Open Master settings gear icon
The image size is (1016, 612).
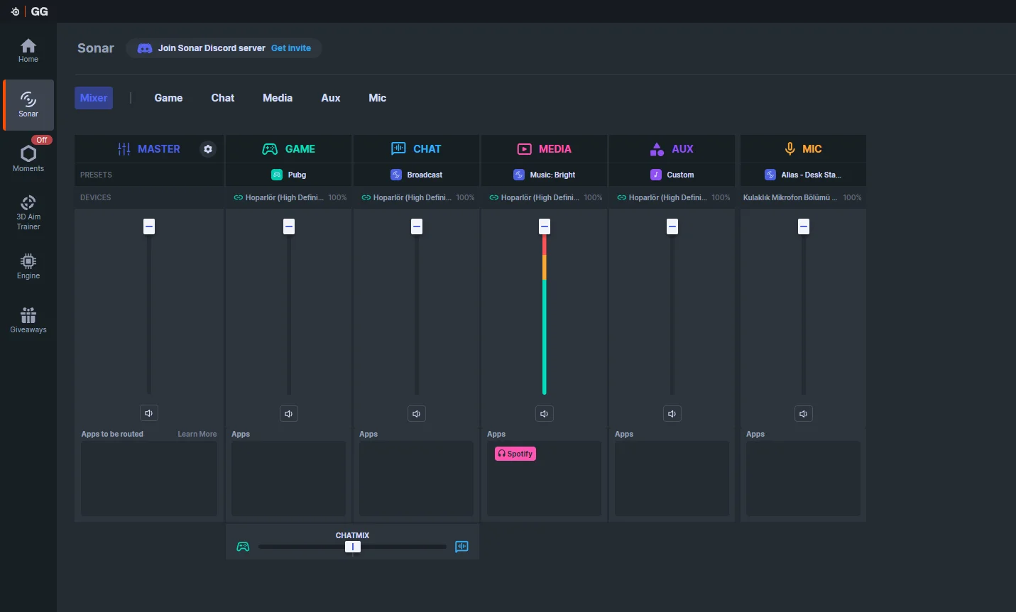tap(207, 149)
